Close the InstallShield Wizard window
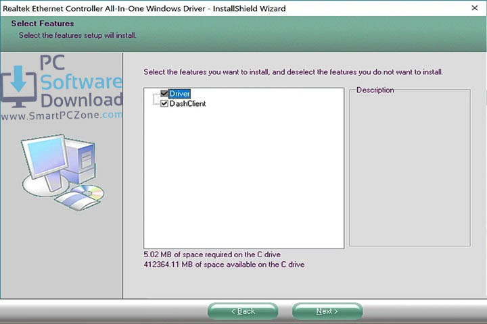 point(475,8)
